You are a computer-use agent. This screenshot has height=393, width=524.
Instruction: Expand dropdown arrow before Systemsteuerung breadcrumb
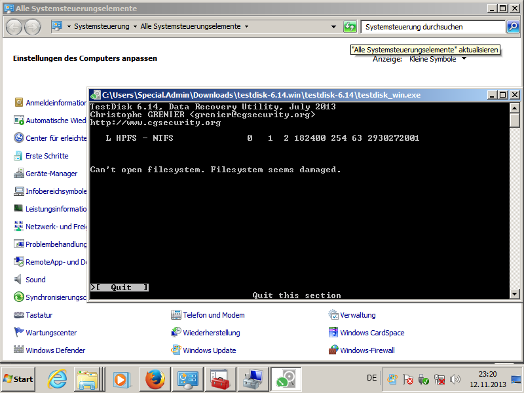(x=69, y=26)
